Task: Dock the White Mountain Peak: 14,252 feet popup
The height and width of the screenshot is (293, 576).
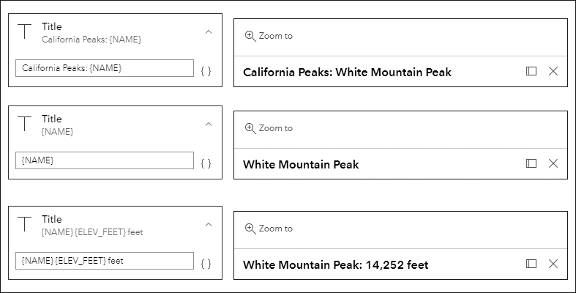Action: tap(531, 264)
